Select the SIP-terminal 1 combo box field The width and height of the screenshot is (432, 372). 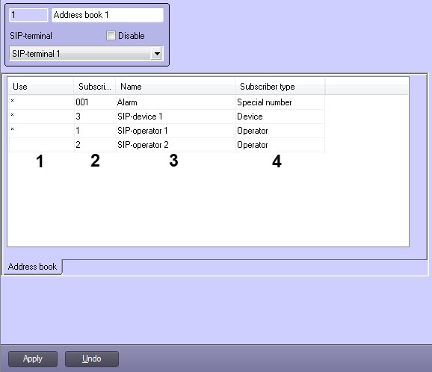[86, 54]
